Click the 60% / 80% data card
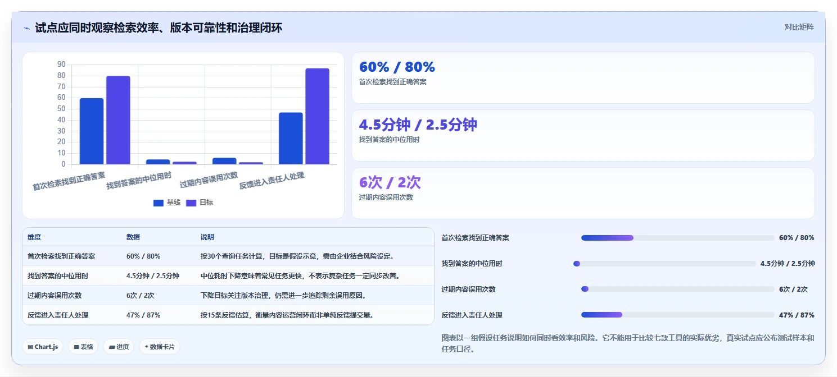This screenshot has width=837, height=377. point(583,77)
